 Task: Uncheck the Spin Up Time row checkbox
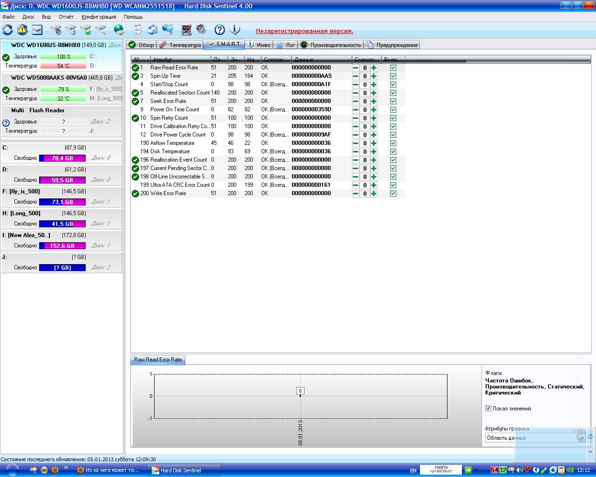(x=393, y=76)
